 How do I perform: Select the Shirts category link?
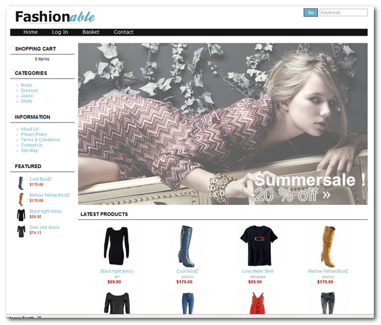point(27,101)
